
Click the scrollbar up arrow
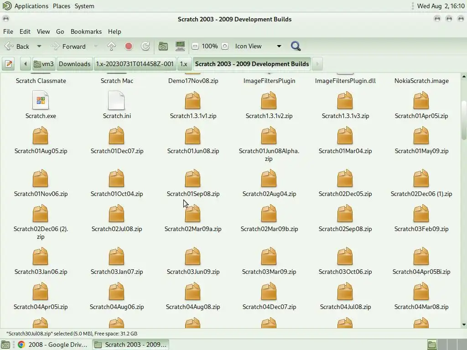tap(464, 77)
